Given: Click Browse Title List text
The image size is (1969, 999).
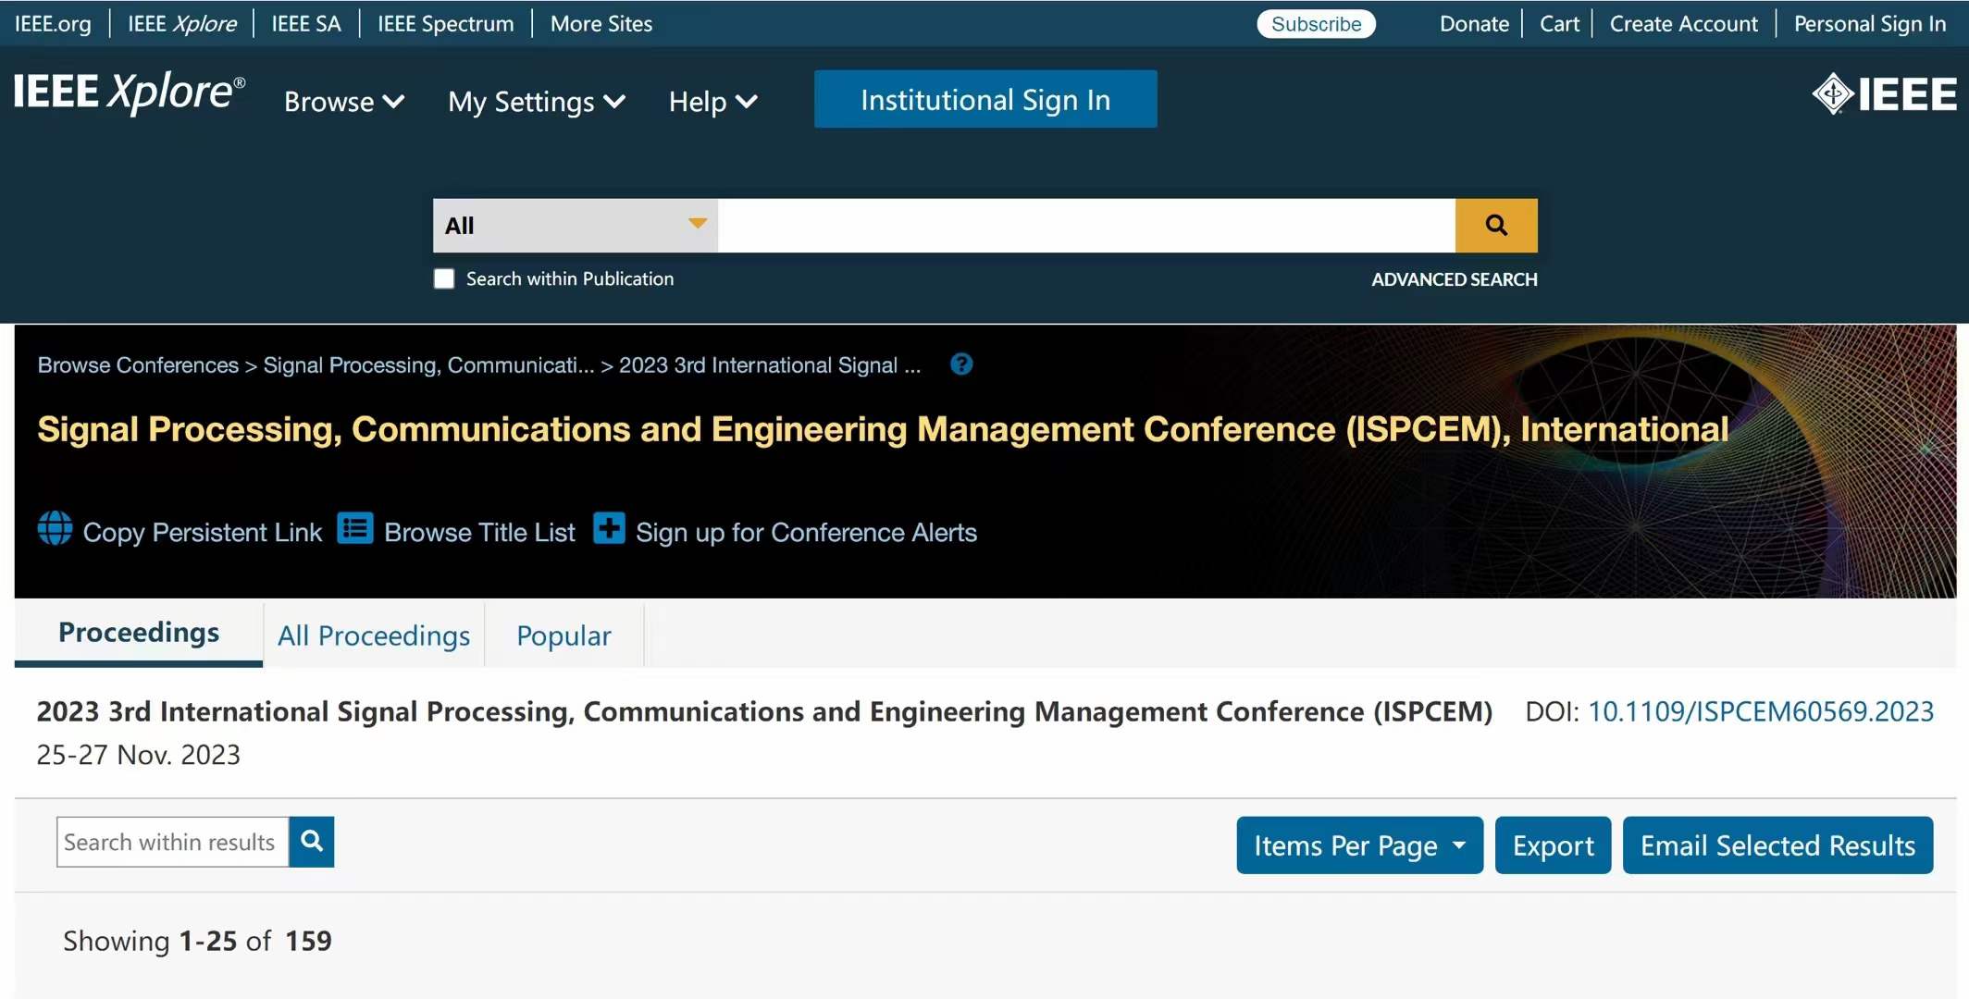Looking at the screenshot, I should point(479,533).
